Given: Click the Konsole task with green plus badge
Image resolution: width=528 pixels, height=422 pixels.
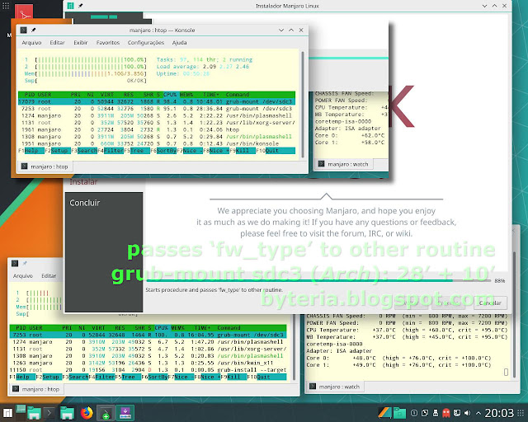Looking at the screenshot, I should (x=106, y=413).
